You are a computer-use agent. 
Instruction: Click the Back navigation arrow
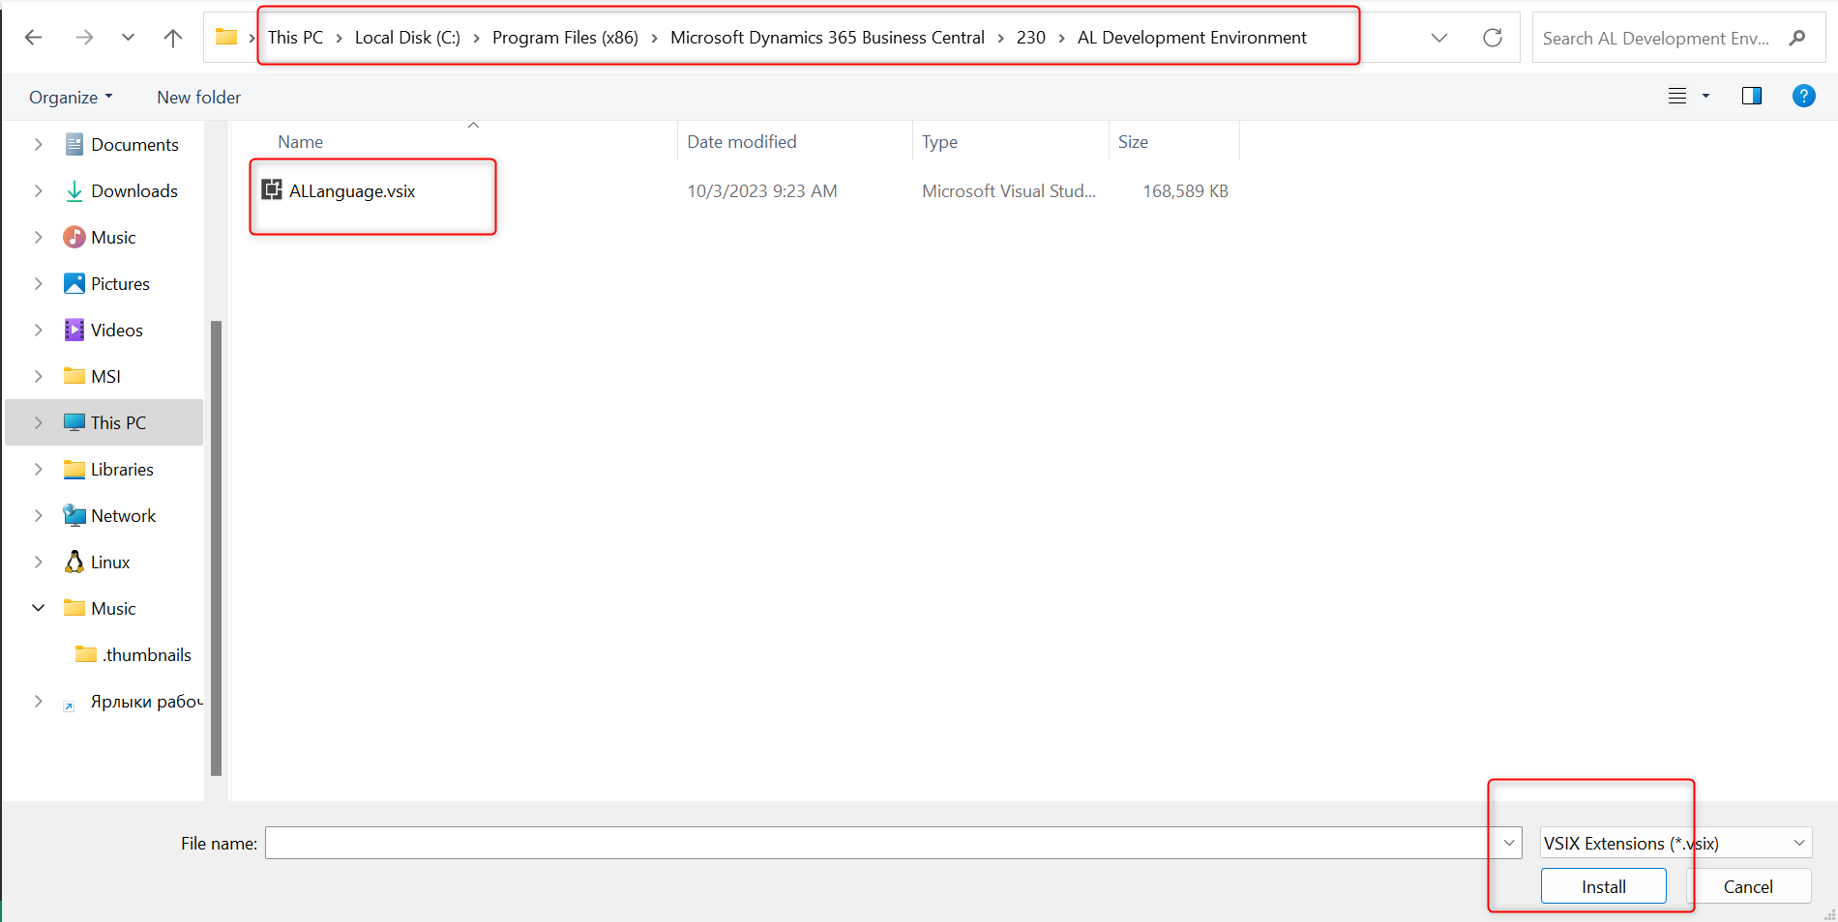[33, 38]
